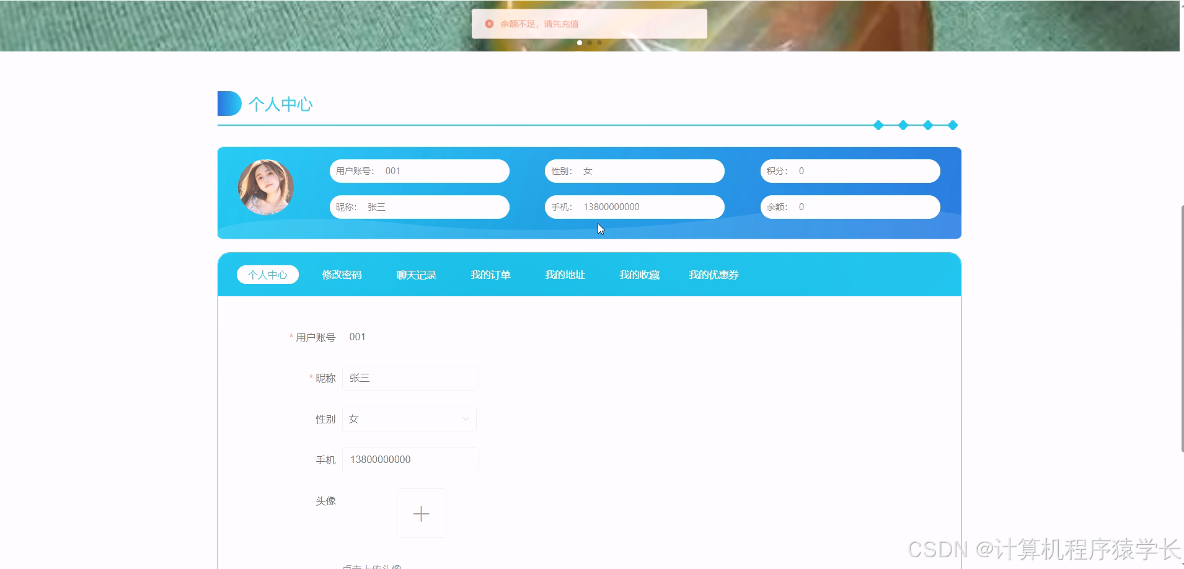Click the blue circle icon beside 个人中心 heading
This screenshot has width=1184, height=569.
[229, 104]
